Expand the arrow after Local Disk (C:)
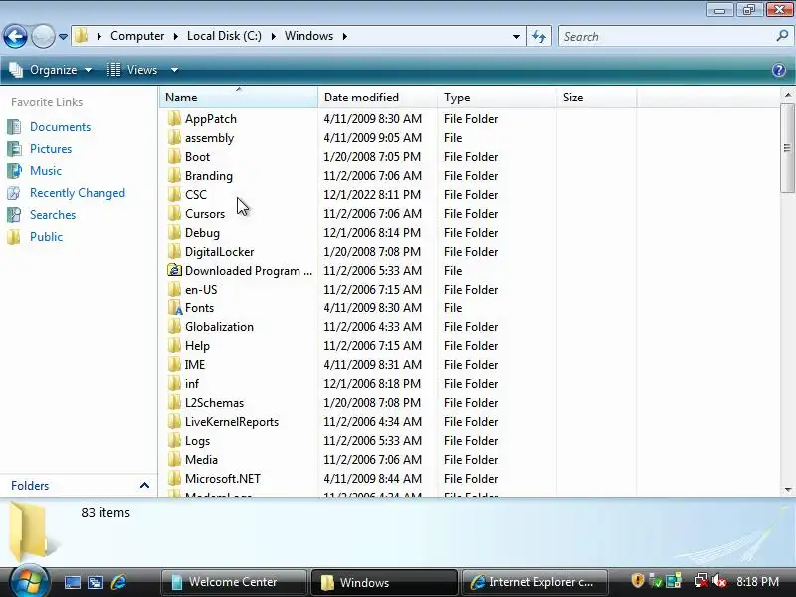The image size is (796, 597). coord(273,36)
